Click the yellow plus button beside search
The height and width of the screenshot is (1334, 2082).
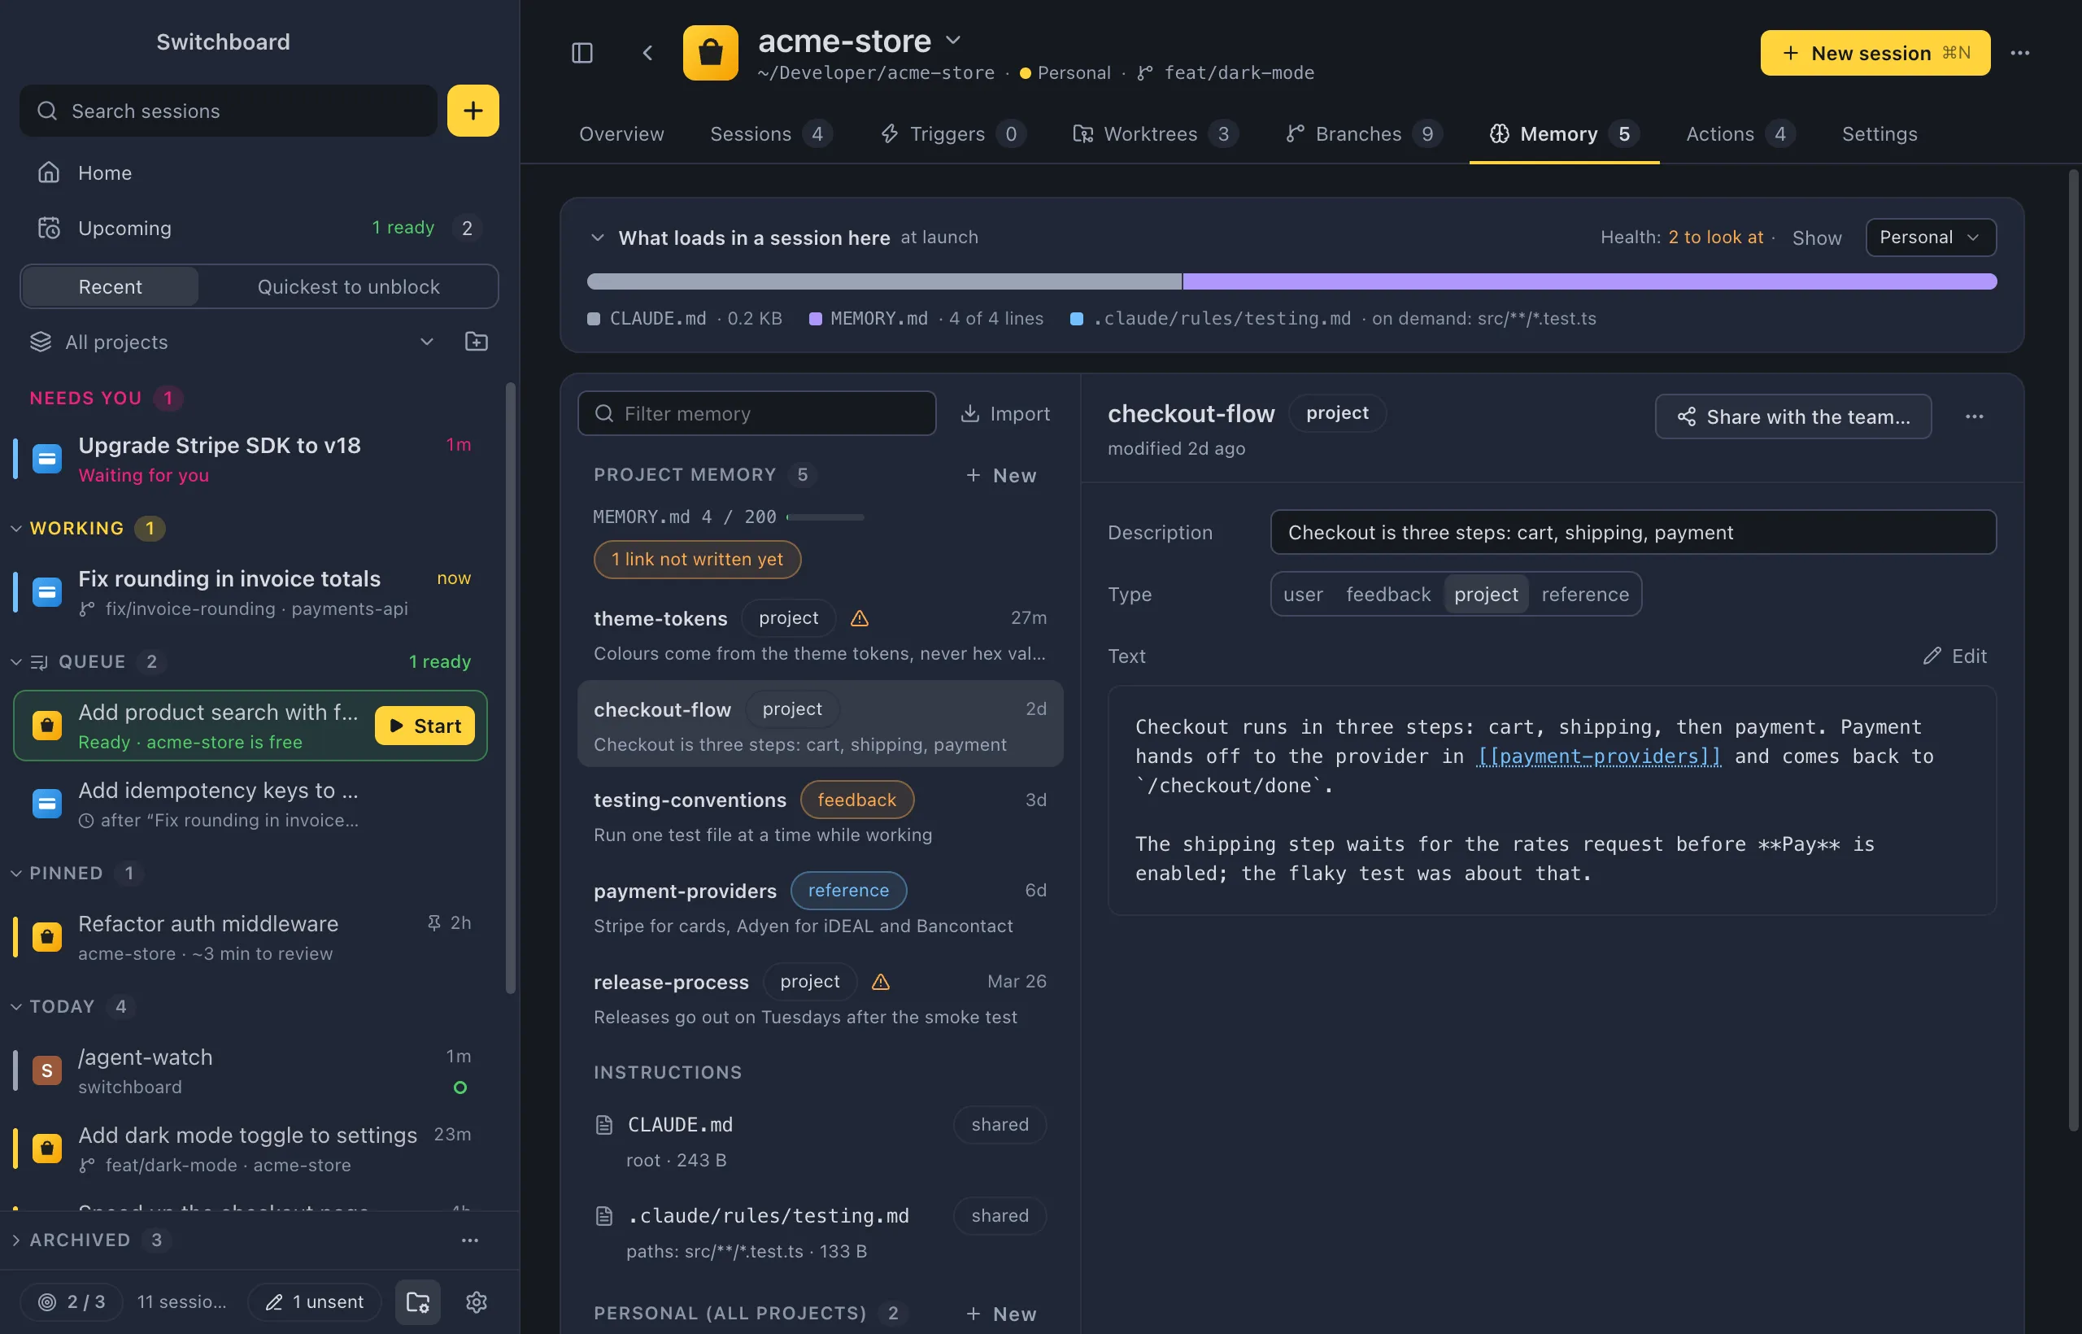473,110
